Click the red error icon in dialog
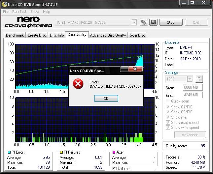This screenshot has height=174, width=213. pyautogui.click(x=78, y=84)
